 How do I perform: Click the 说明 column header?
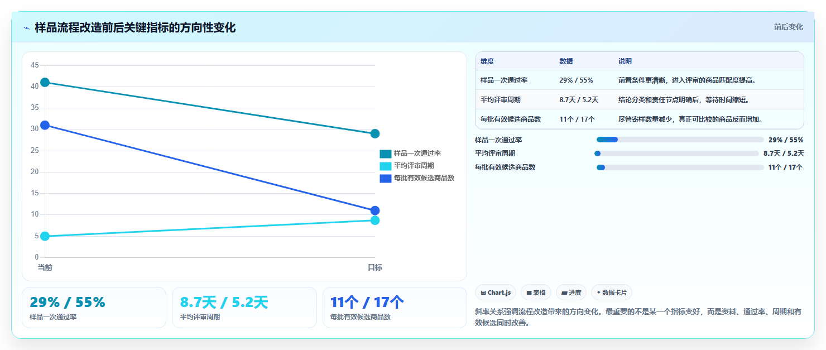(x=625, y=61)
